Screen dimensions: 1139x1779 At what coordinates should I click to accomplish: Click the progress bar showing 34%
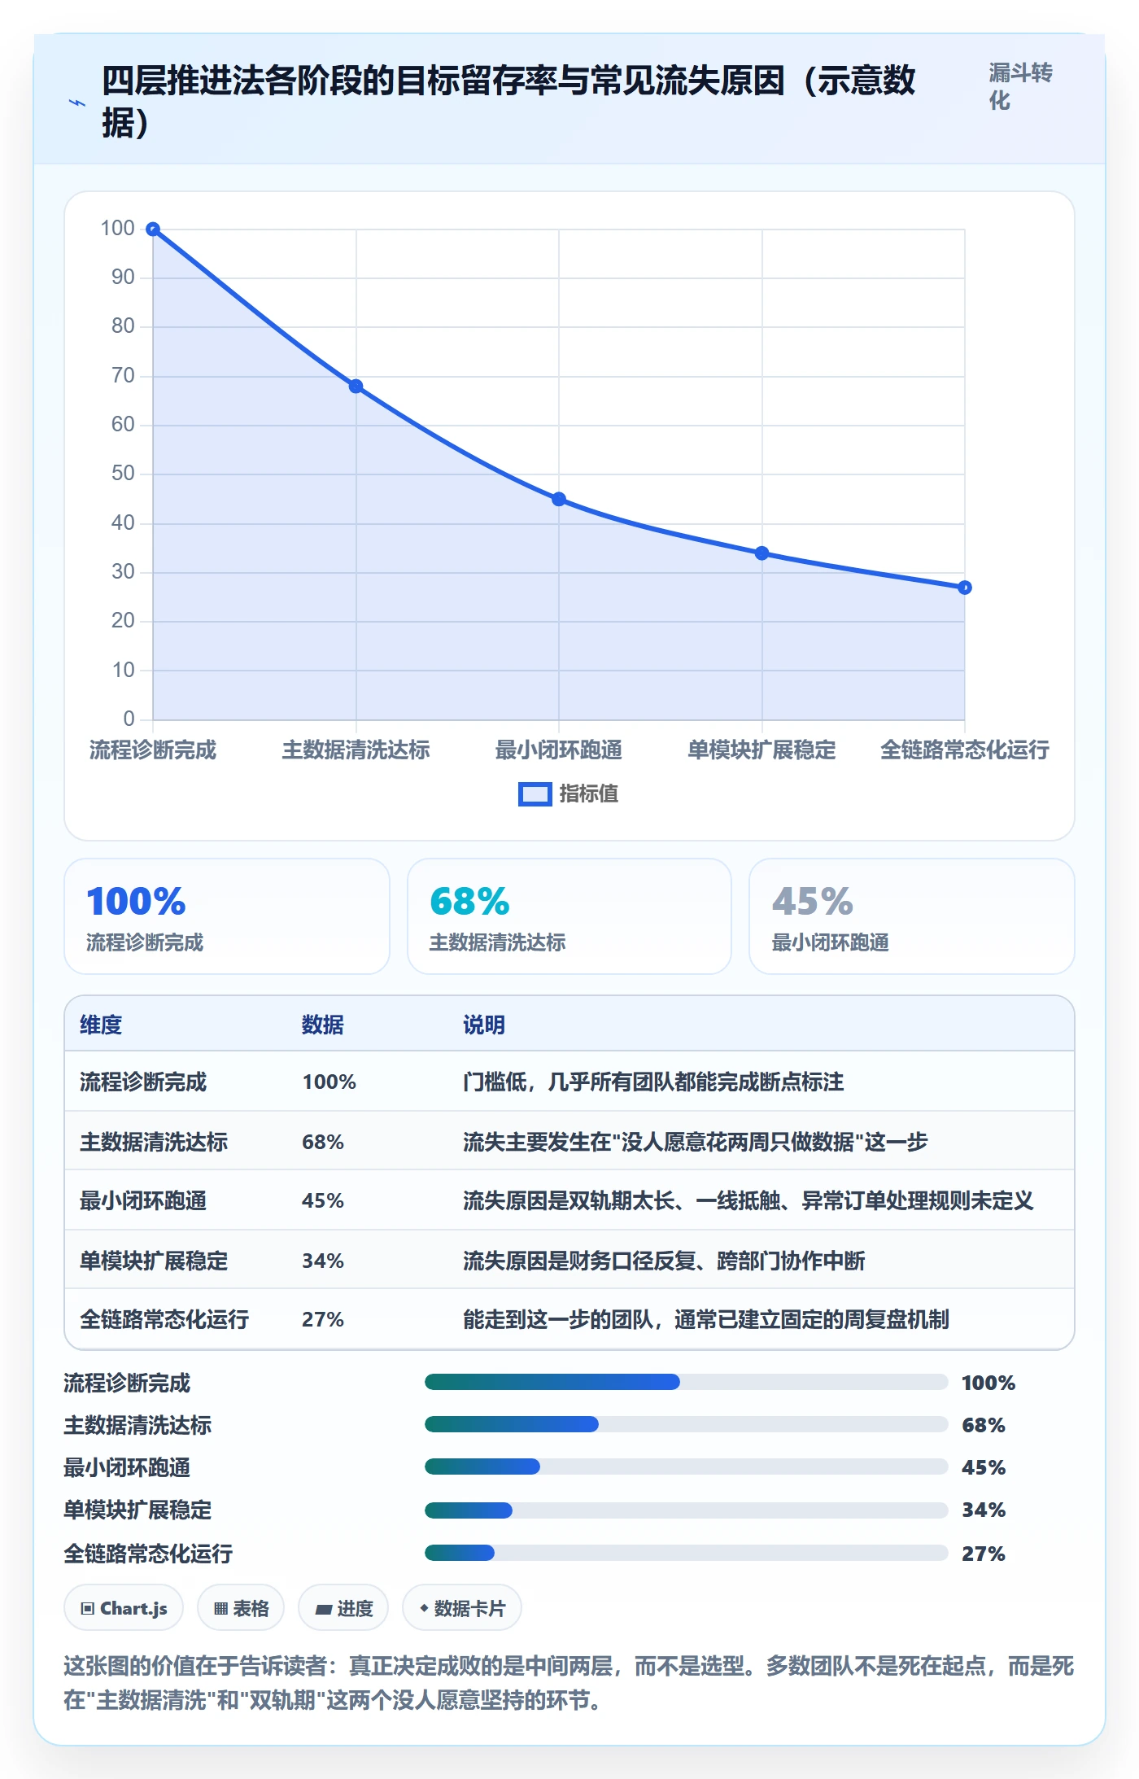click(x=687, y=1510)
